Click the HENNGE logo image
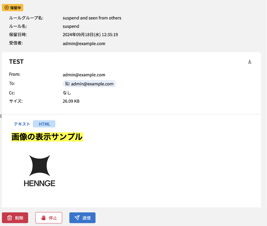The image size is (267, 226). pos(39,171)
